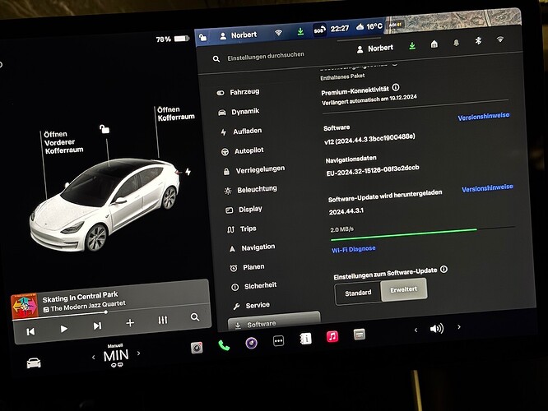Open Versionshinweise next to Software
The image size is (548, 411).
click(484, 116)
